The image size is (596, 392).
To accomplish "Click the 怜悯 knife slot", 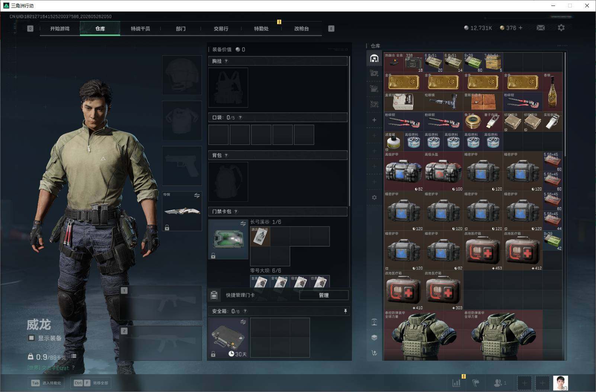I will pyautogui.click(x=182, y=211).
